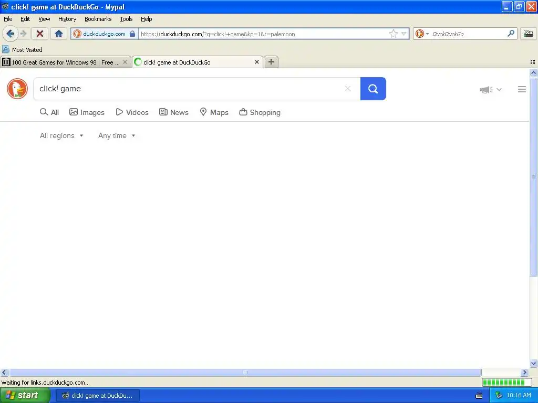Open the megaphone feedback dropdown

pos(490,89)
